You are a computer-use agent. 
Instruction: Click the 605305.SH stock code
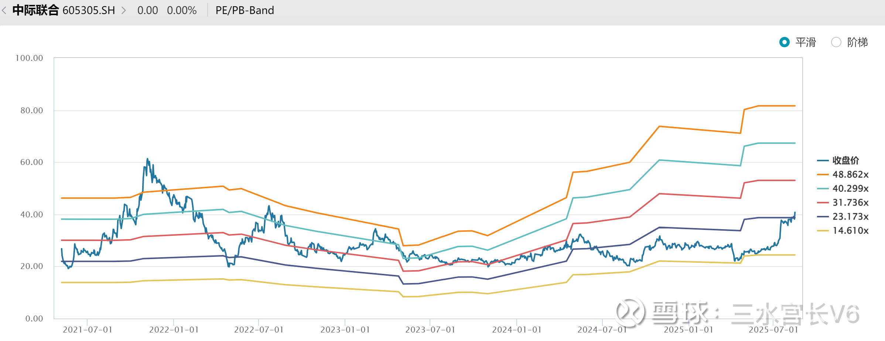point(89,10)
